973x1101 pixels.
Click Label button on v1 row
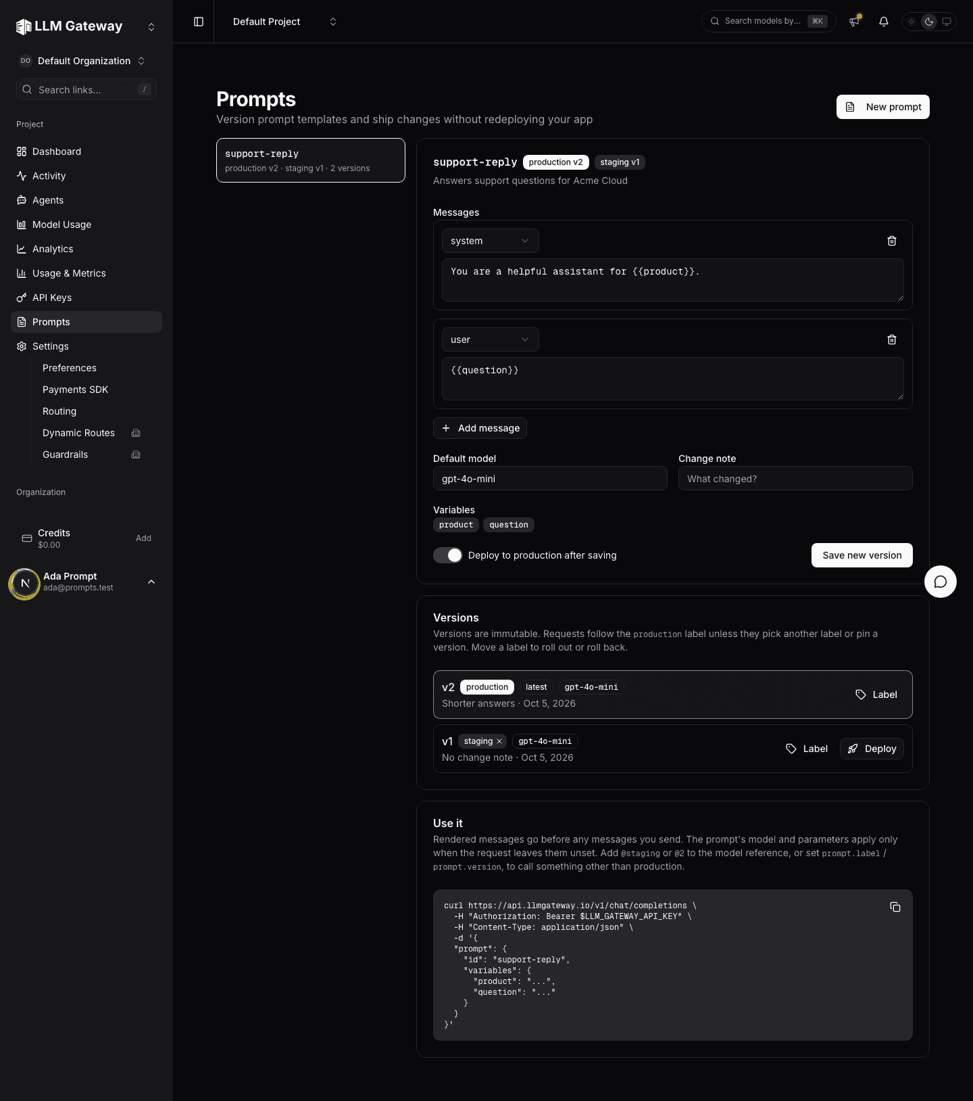(x=807, y=749)
